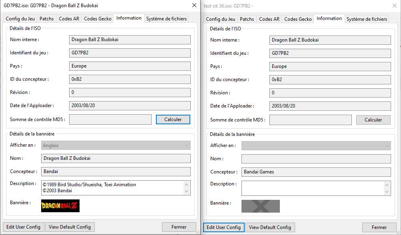The height and width of the screenshot is (235, 401).
Task: Open Système de fichiers tab in GD7PB2.iso window
Action: coord(166,19)
